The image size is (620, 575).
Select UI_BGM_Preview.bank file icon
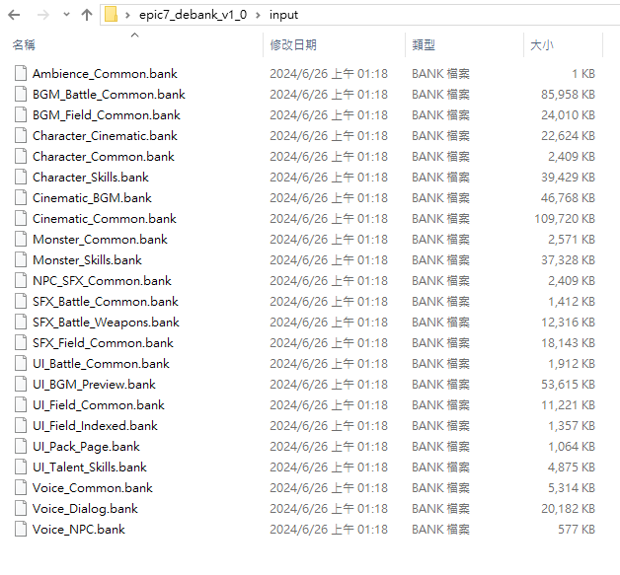pos(21,385)
